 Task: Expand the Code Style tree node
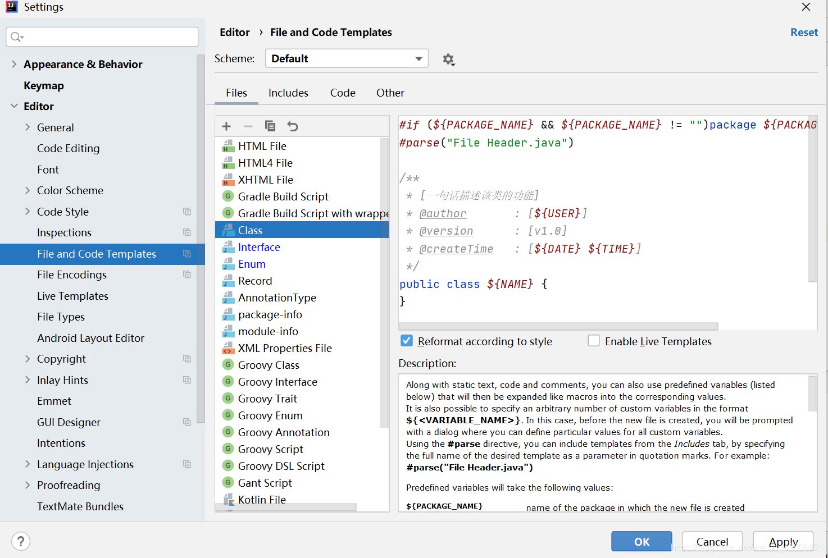click(x=28, y=212)
